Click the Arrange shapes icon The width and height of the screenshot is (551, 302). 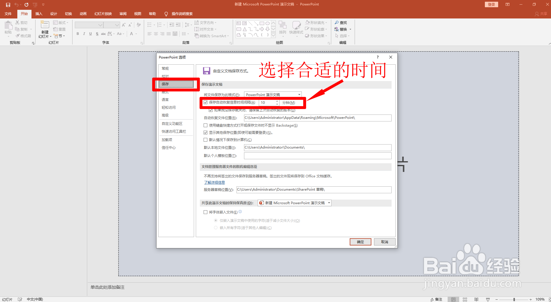282,25
